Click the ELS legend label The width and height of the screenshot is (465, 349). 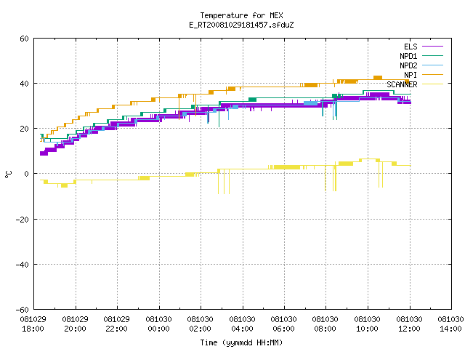[x=411, y=47]
